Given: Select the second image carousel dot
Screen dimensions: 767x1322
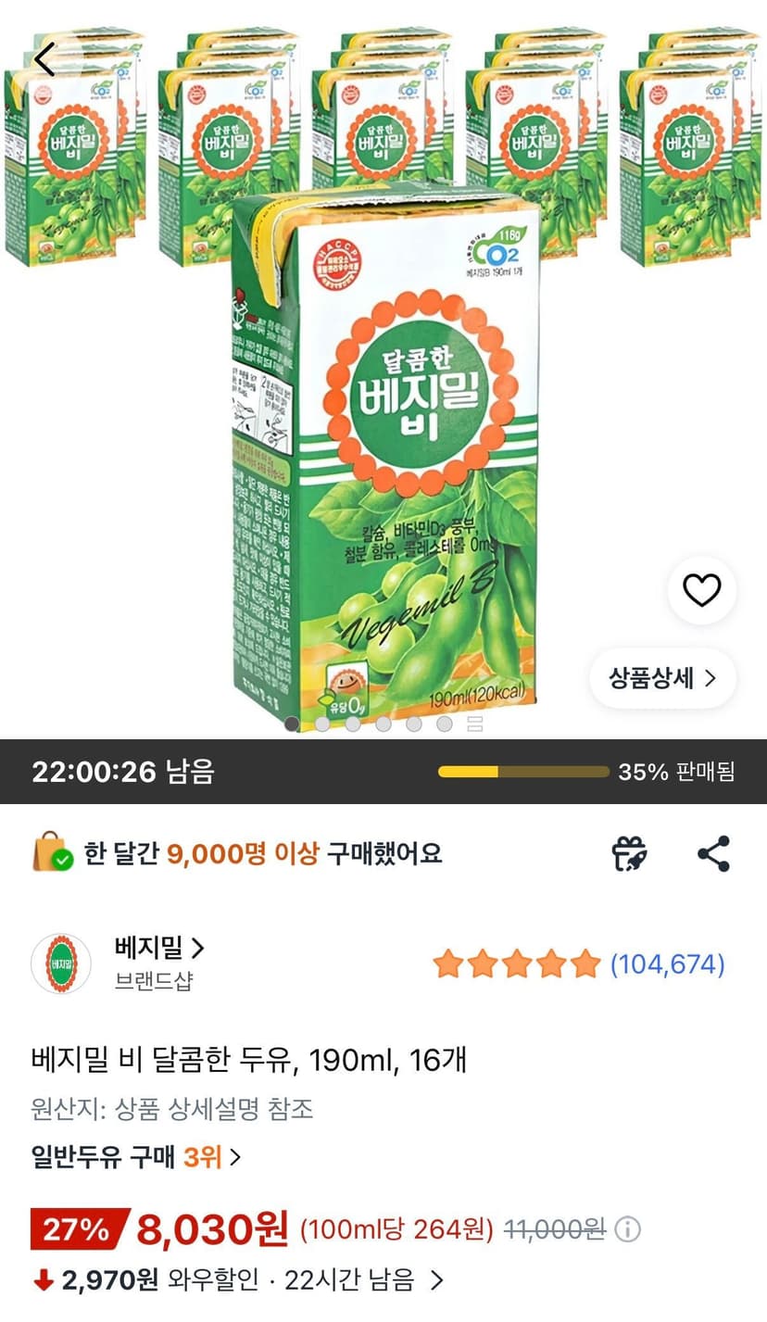Looking at the screenshot, I should pyautogui.click(x=321, y=724).
